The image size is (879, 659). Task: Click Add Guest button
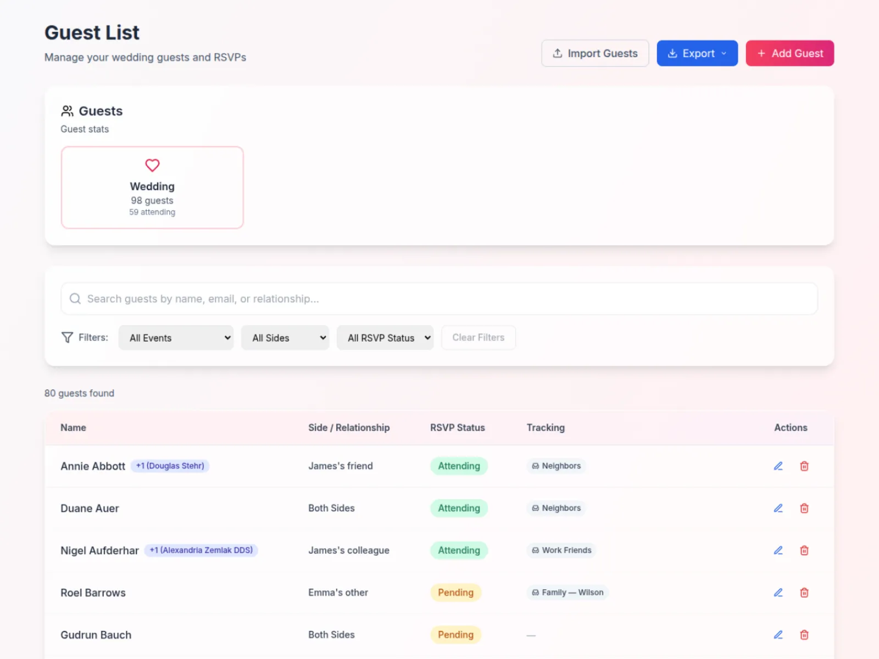(789, 53)
